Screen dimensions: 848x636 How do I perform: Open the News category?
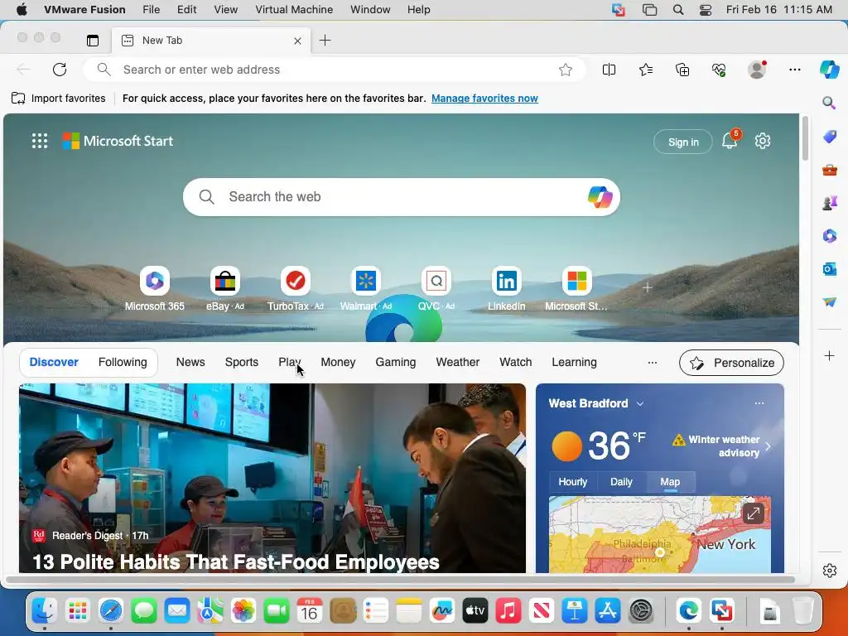coord(190,363)
